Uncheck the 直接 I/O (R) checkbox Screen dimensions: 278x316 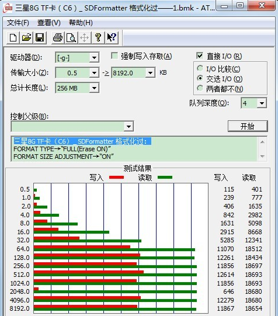point(200,55)
